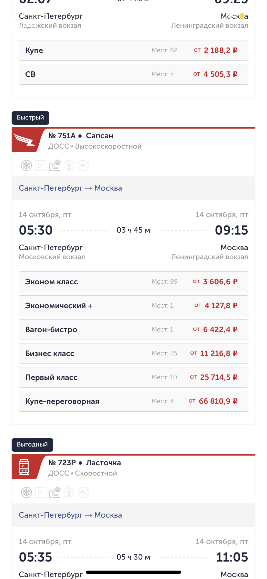This screenshot has height=579, width=267.
Task: Open Sapsan Санкт-Петербург → Москва route link
Action: click(70, 188)
